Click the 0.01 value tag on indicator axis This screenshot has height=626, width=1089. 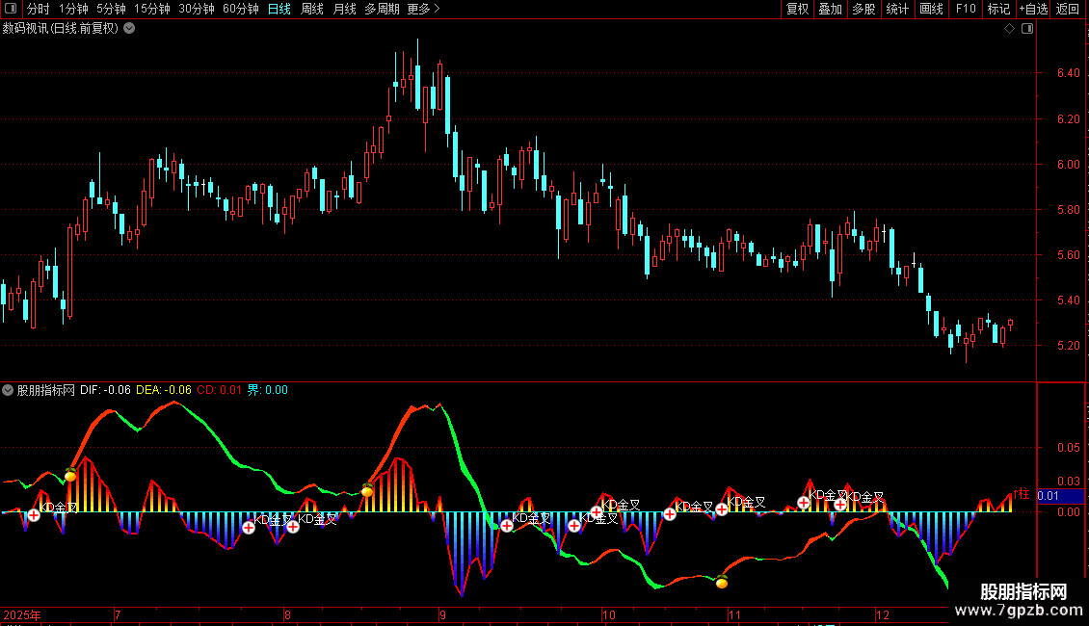1050,496
